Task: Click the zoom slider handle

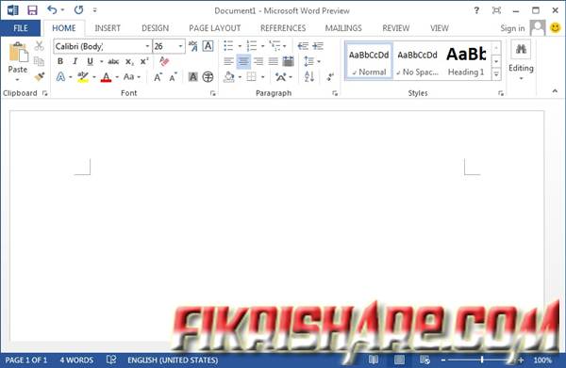Action: pos(482,360)
